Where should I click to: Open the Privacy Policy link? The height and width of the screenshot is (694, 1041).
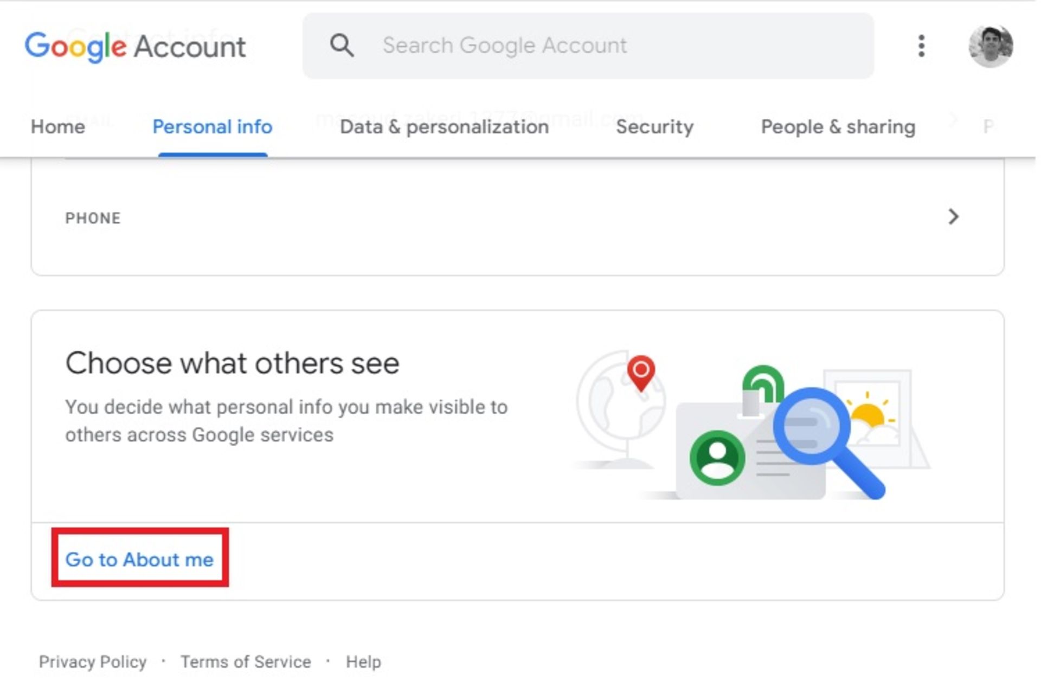(93, 662)
